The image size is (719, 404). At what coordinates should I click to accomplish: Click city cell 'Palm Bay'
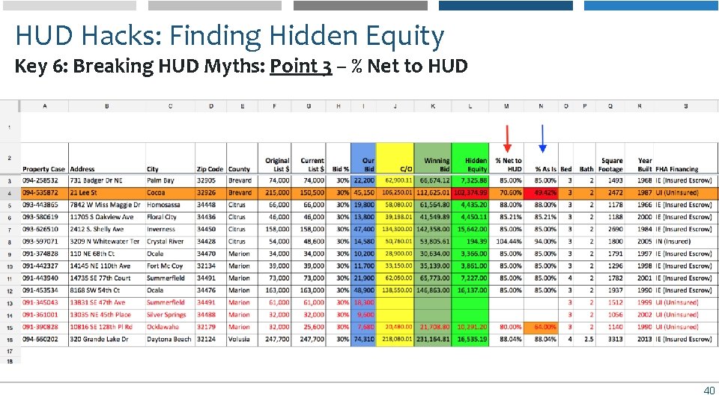[x=170, y=180]
